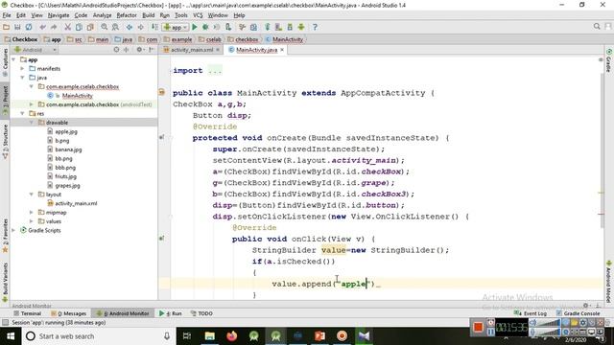The height and width of the screenshot is (345, 614).
Task: Switch to the activity_main.xml editor tab
Action: coord(192,50)
